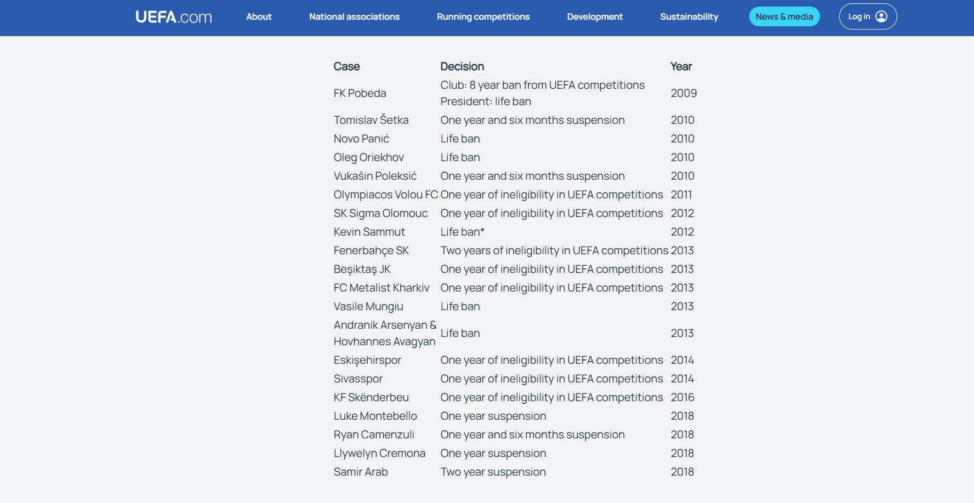Open the National associations menu
974x503 pixels.
(x=354, y=16)
